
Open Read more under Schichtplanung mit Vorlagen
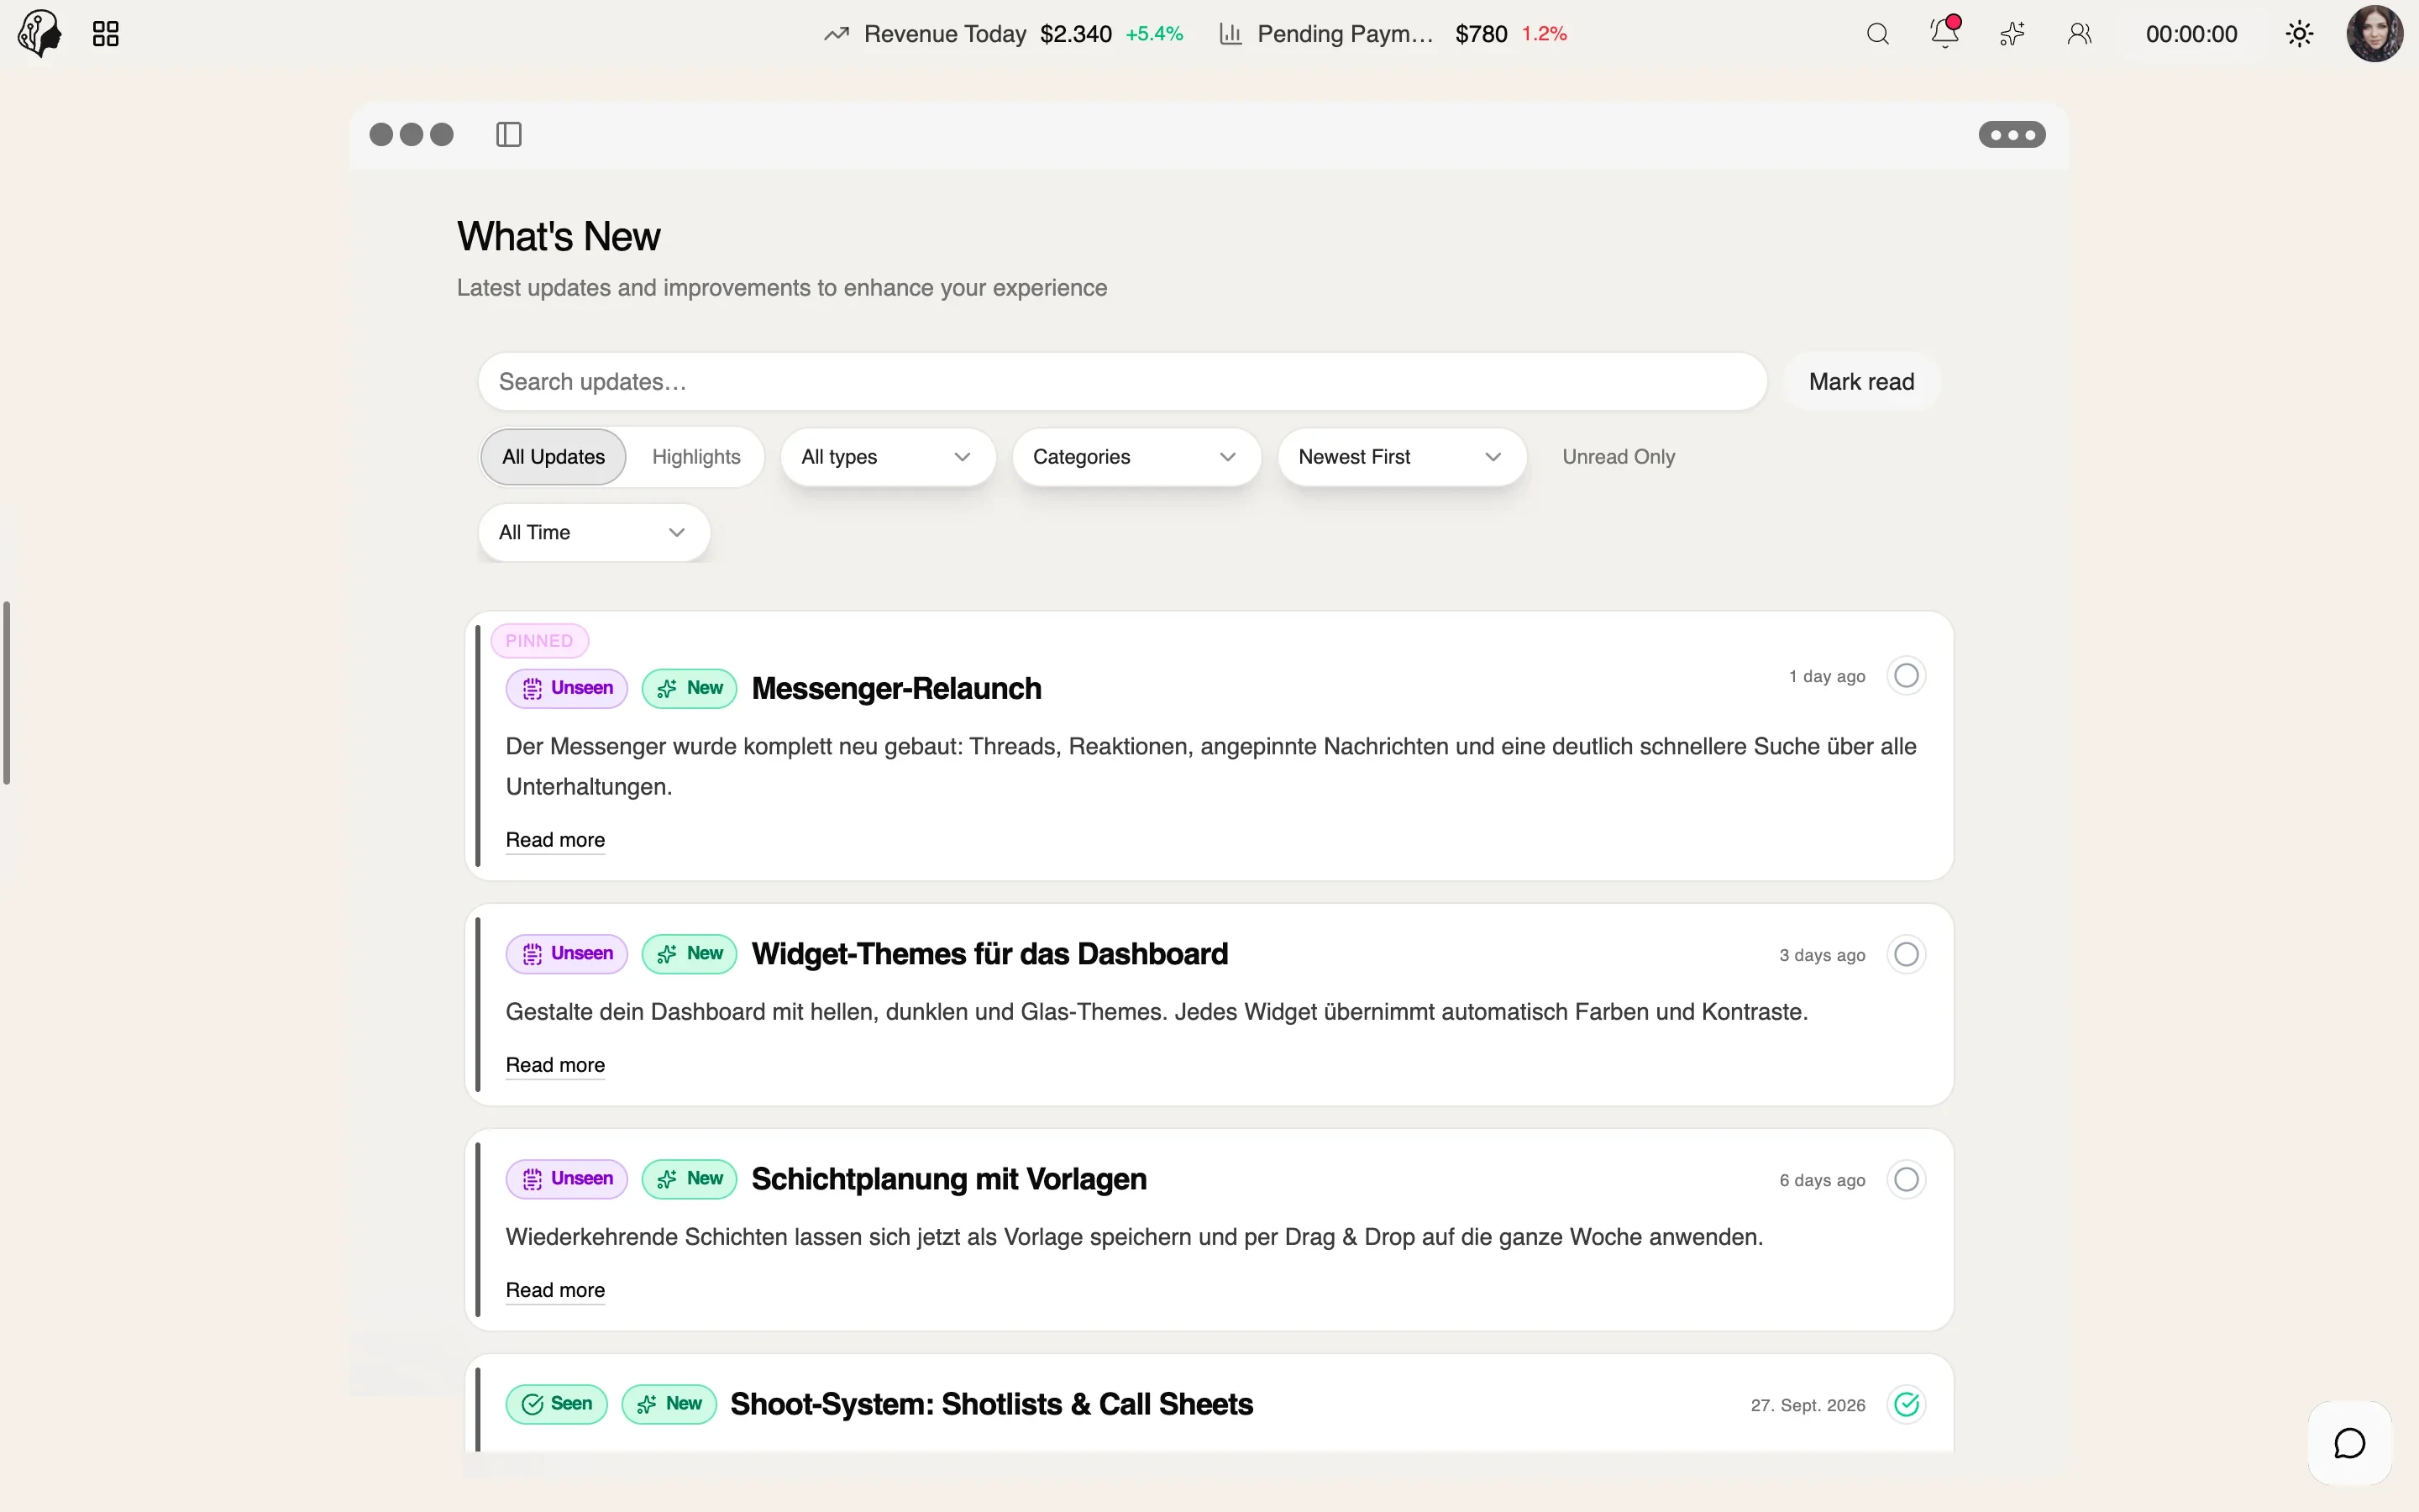[x=554, y=1290]
